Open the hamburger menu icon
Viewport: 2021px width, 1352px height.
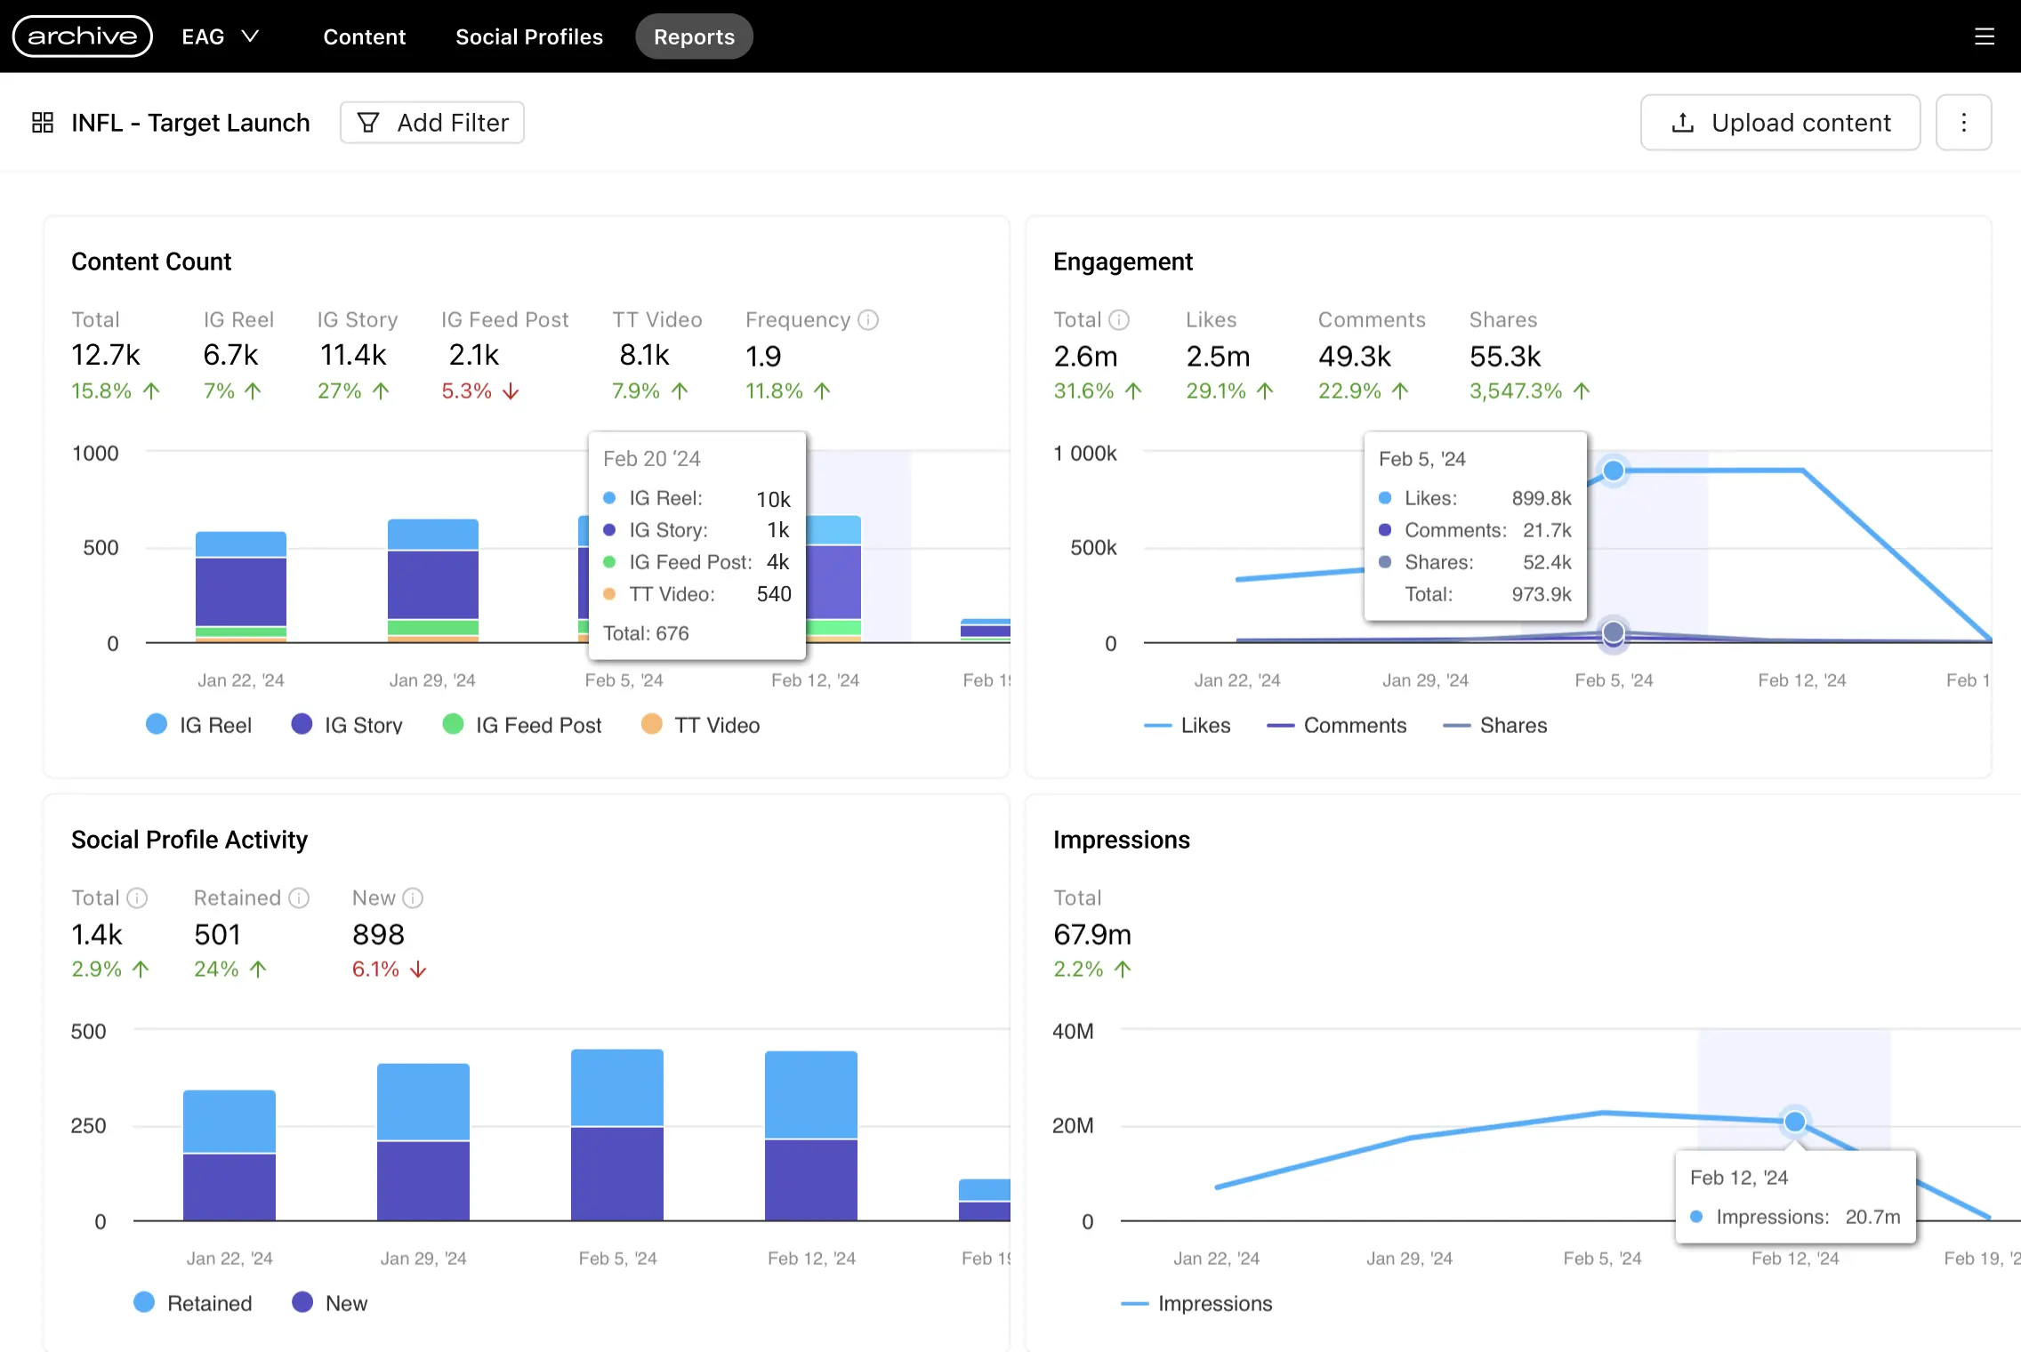tap(1985, 36)
